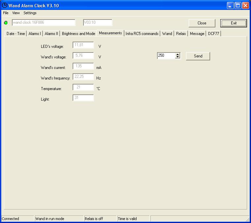Decrease the 250 value with the down arrow
251x223 pixels.
pyautogui.click(x=177, y=57)
